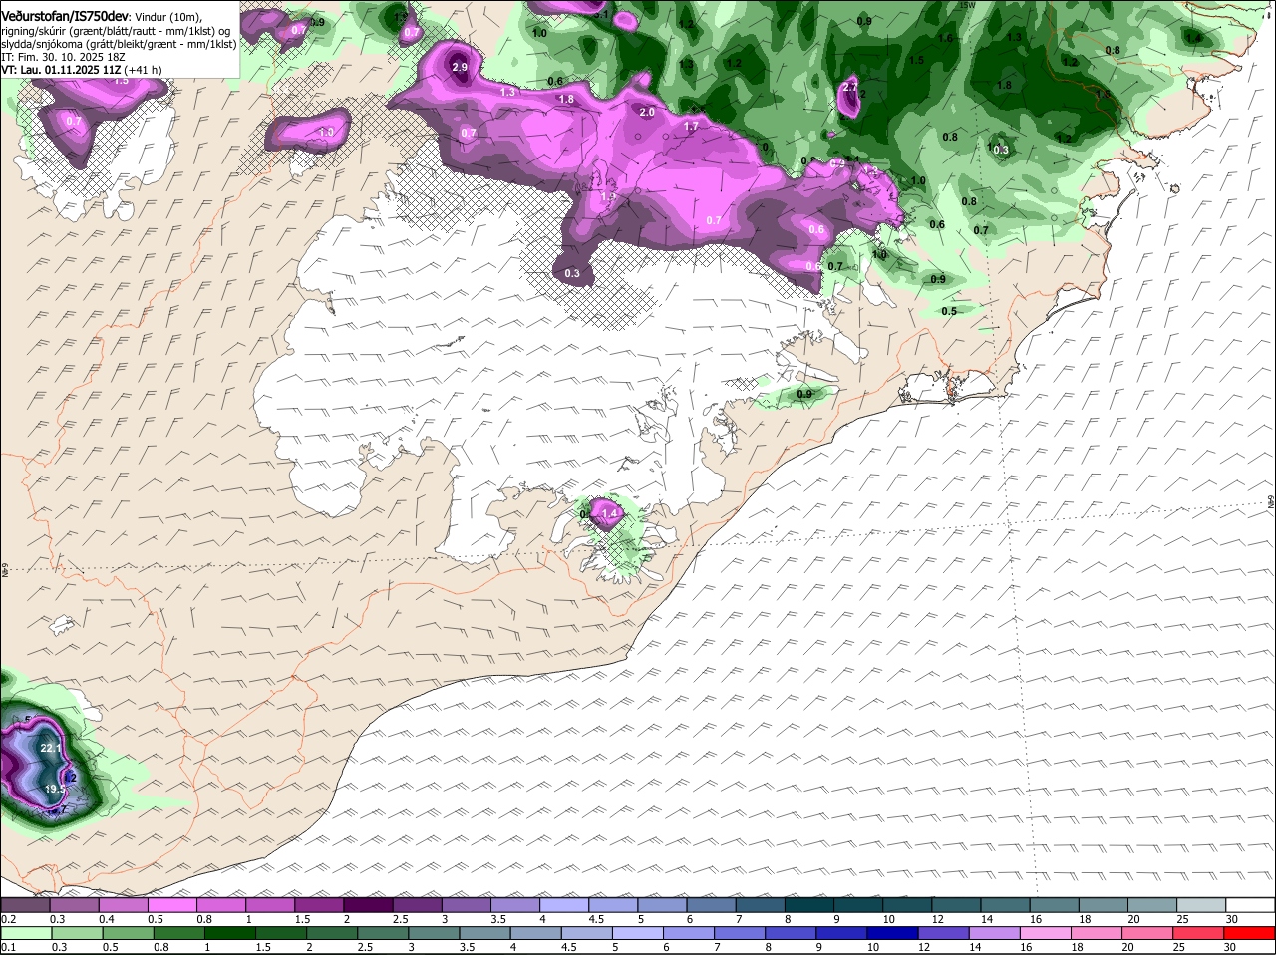The image size is (1276, 955).
Task: Pick the lower legend swatch between 0.1 and 0.3
Action: [x=26, y=933]
